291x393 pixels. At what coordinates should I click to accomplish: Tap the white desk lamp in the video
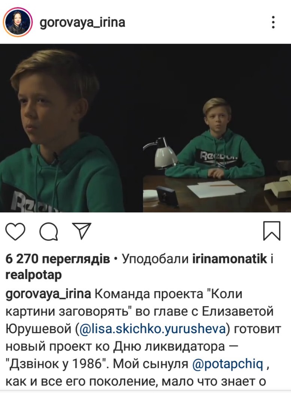(x=160, y=152)
